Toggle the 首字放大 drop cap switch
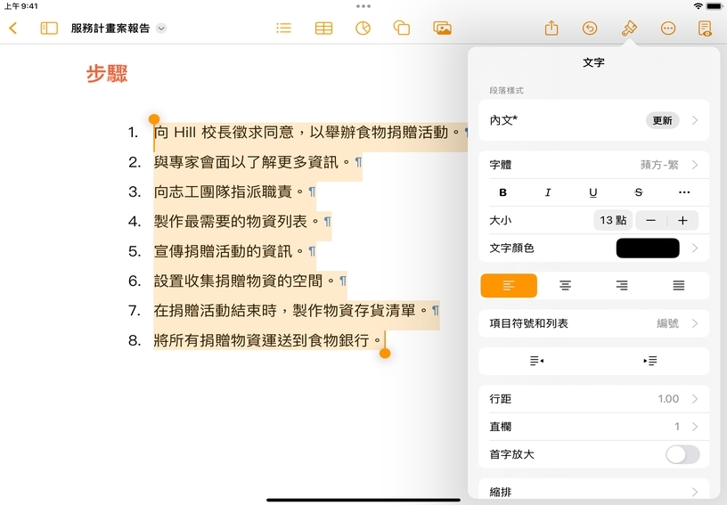727x505 pixels. coord(682,455)
